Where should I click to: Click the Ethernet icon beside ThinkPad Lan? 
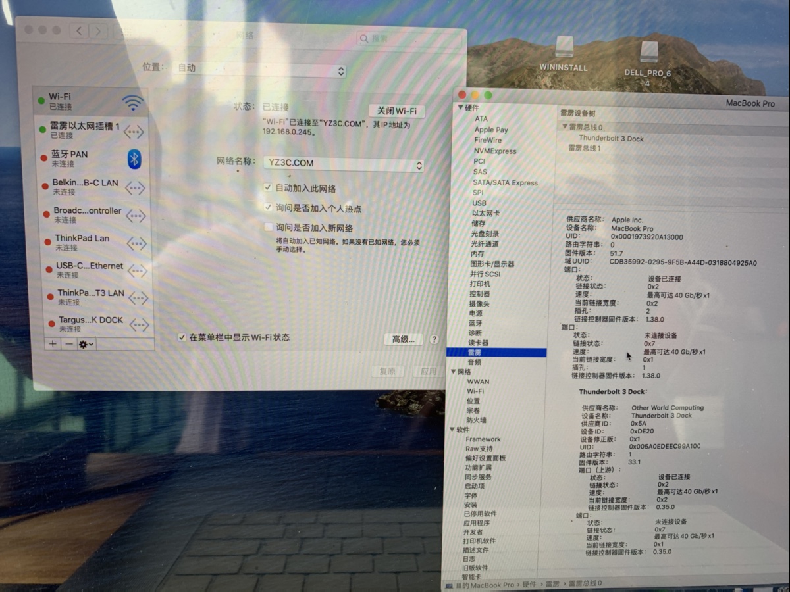(136, 243)
